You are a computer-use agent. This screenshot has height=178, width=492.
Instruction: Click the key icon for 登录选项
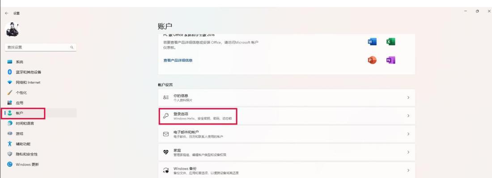click(x=166, y=116)
